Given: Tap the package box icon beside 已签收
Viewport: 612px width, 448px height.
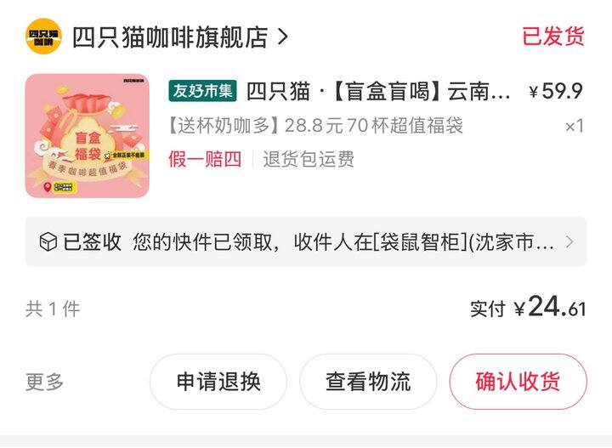Looking at the screenshot, I should pos(48,241).
